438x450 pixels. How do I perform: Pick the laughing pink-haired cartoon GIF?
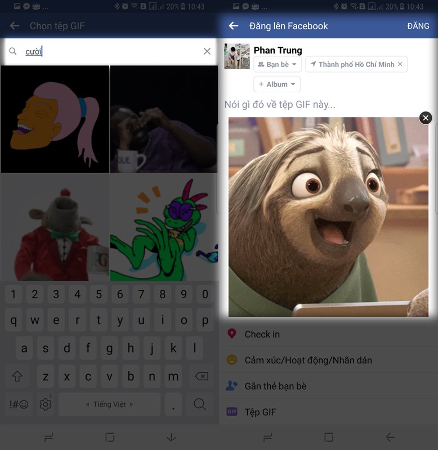(x=55, y=119)
